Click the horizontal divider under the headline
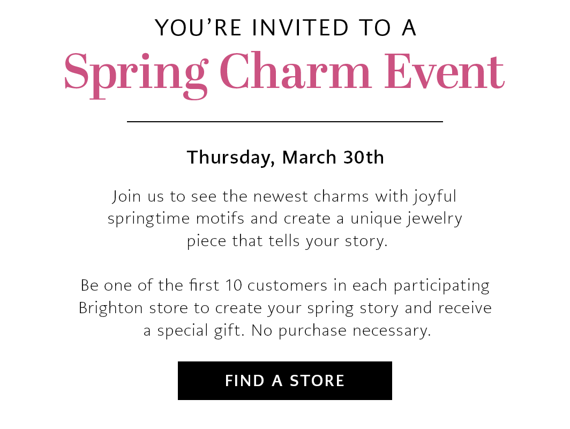Image resolution: width=570 pixels, height=429 pixels. (284, 122)
